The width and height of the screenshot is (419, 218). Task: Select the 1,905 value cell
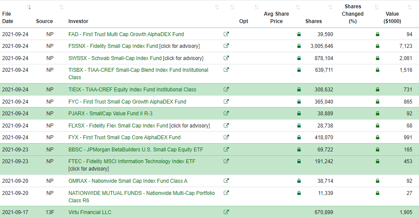point(406,212)
